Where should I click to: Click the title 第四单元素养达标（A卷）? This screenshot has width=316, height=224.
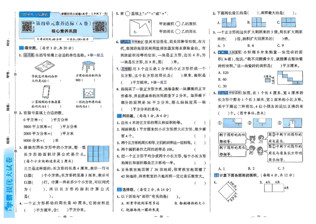[64, 23]
